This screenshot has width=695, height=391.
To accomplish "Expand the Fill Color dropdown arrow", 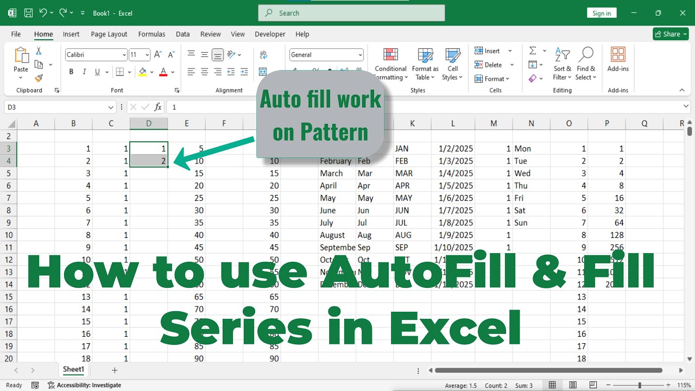I will [151, 72].
